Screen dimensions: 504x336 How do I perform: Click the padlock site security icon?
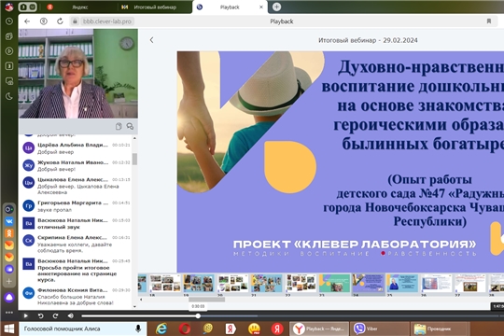(75, 21)
